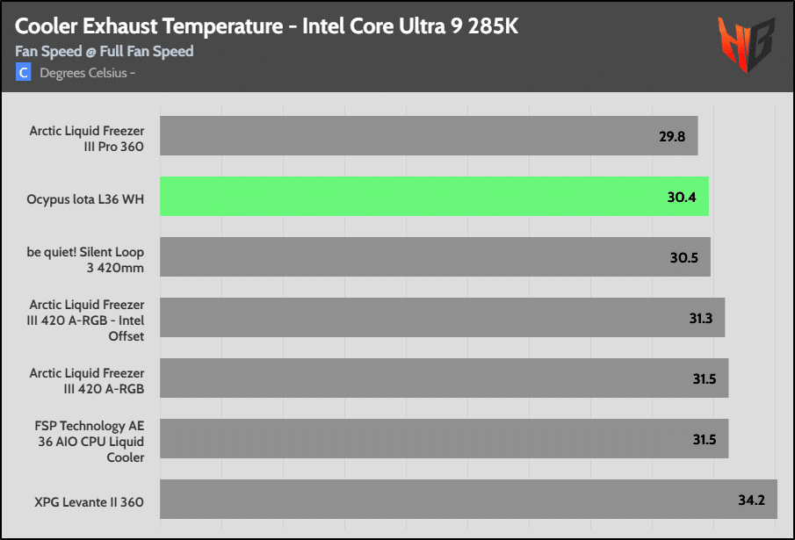Click the XPG Levante II 360 label
Image resolution: width=795 pixels, height=540 pixels.
[x=90, y=502]
